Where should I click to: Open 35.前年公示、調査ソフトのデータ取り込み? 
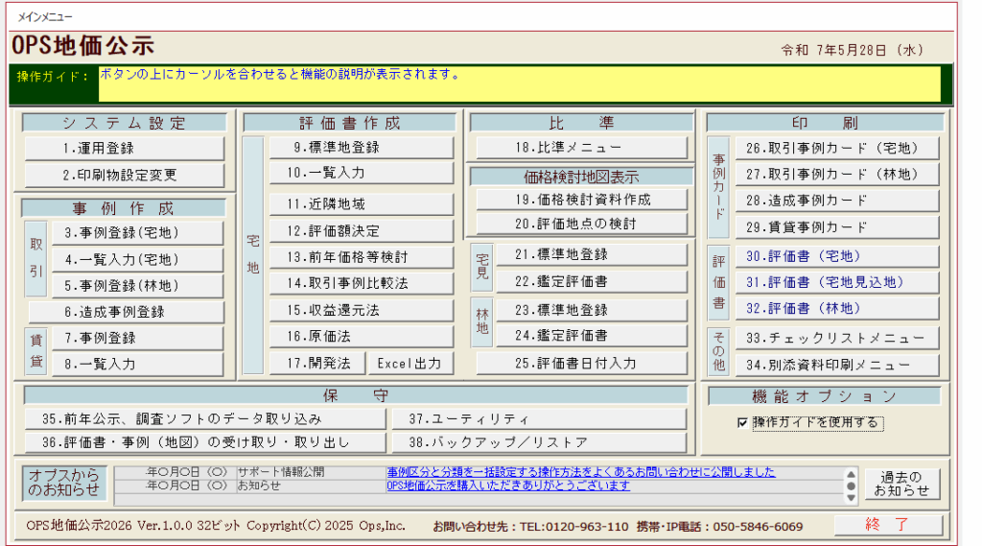(205, 418)
